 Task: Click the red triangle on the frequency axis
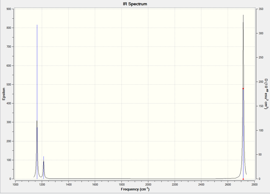pos(243,179)
